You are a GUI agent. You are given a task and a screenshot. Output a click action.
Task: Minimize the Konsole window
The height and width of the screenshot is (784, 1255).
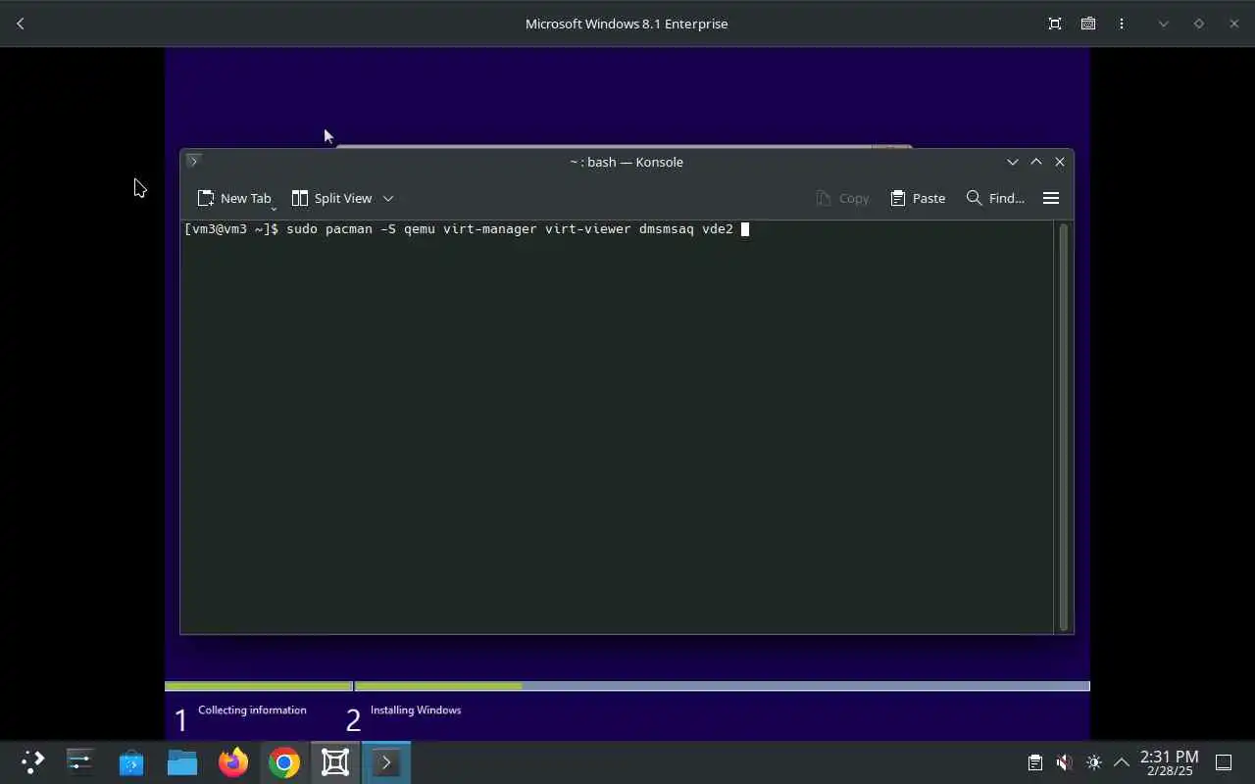coord(1013,162)
